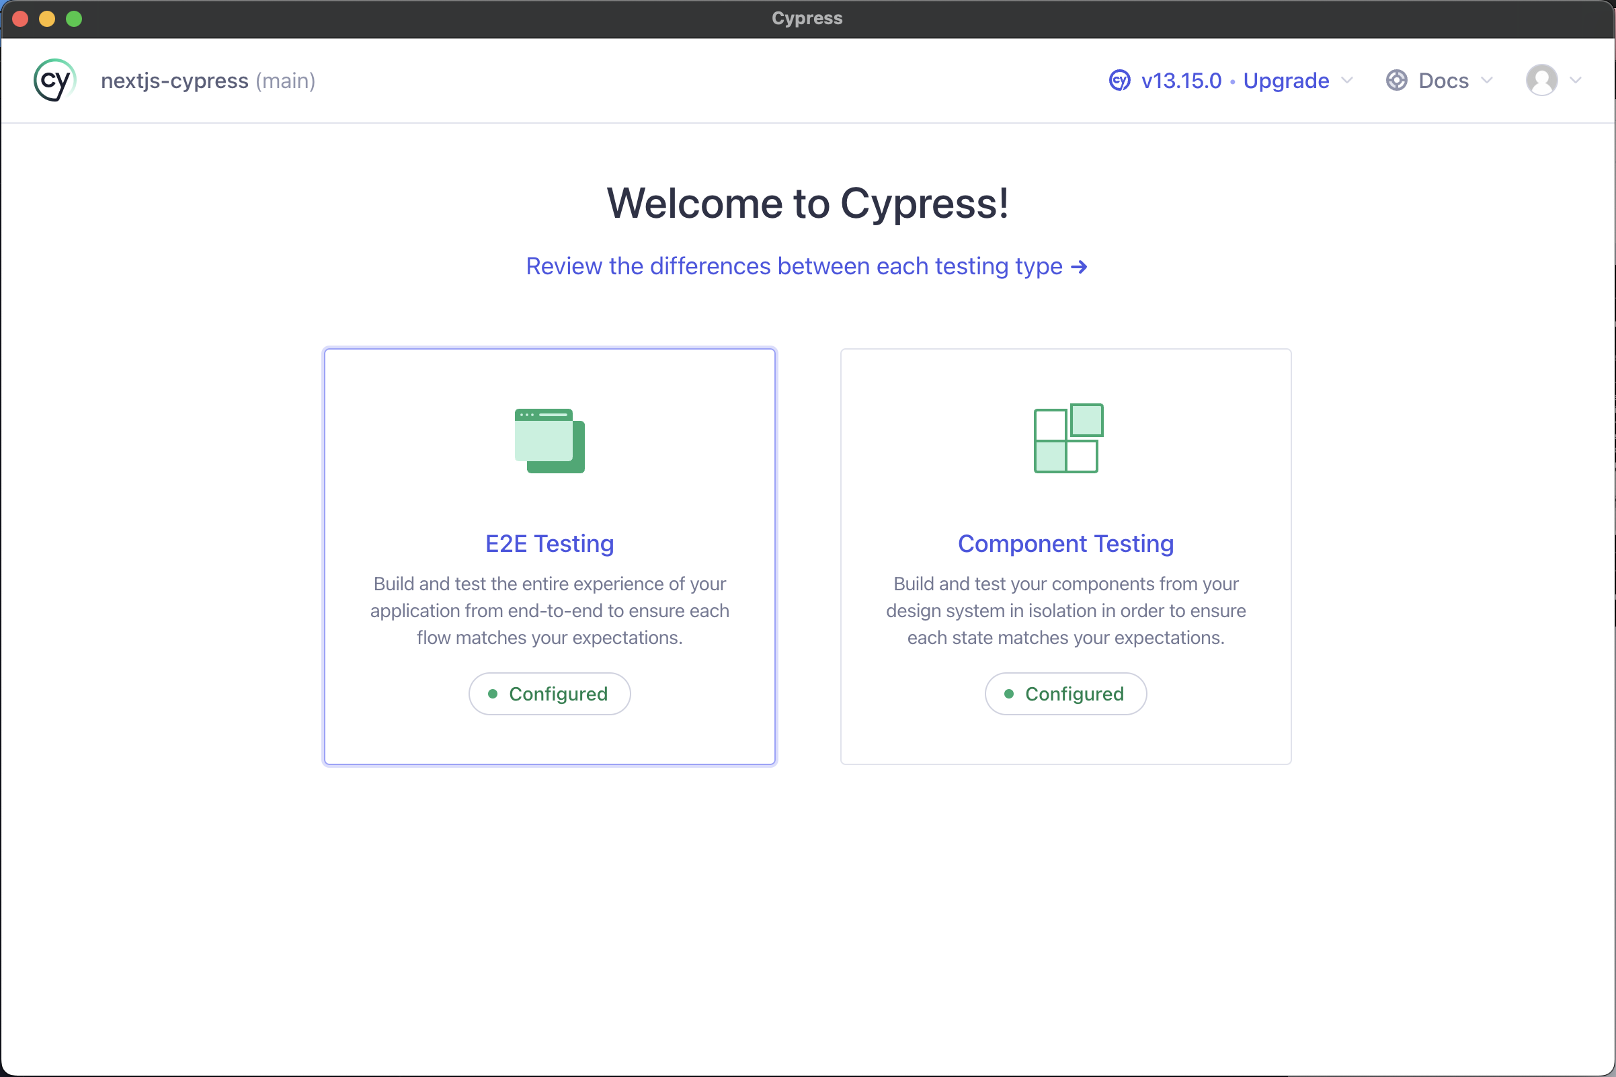Viewport: 1616px width, 1077px height.
Task: Select the Component Testing heading
Action: pyautogui.click(x=1066, y=543)
